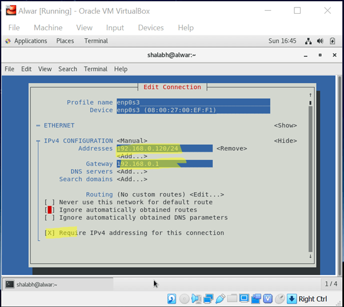Click <Add...> next to DNS servers

coord(132,172)
